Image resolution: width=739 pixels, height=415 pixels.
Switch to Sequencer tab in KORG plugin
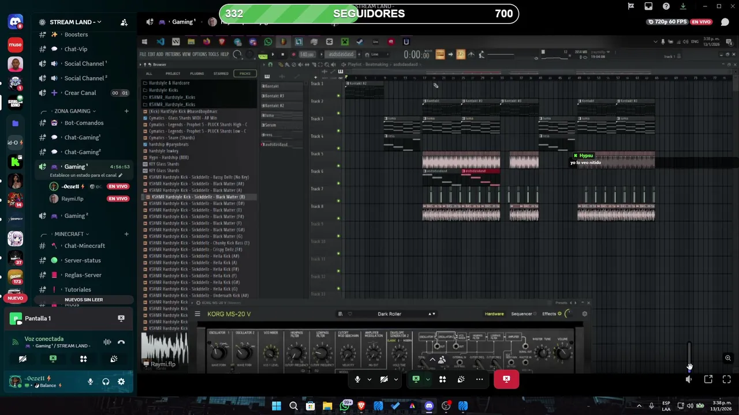pyautogui.click(x=521, y=314)
